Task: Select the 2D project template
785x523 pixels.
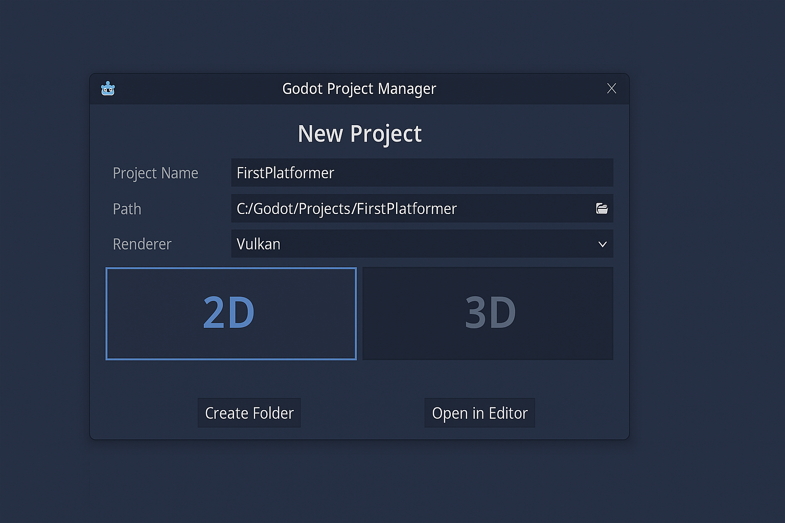Action: tap(230, 314)
